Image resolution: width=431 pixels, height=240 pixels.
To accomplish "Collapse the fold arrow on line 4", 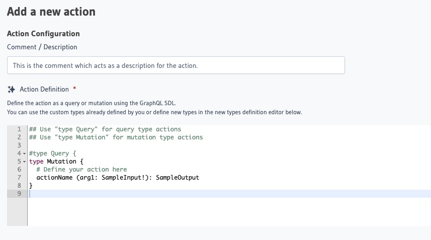I will point(24,153).
